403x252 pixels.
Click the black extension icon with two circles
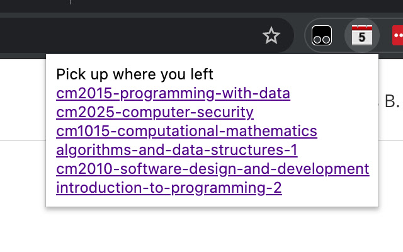[x=322, y=36]
